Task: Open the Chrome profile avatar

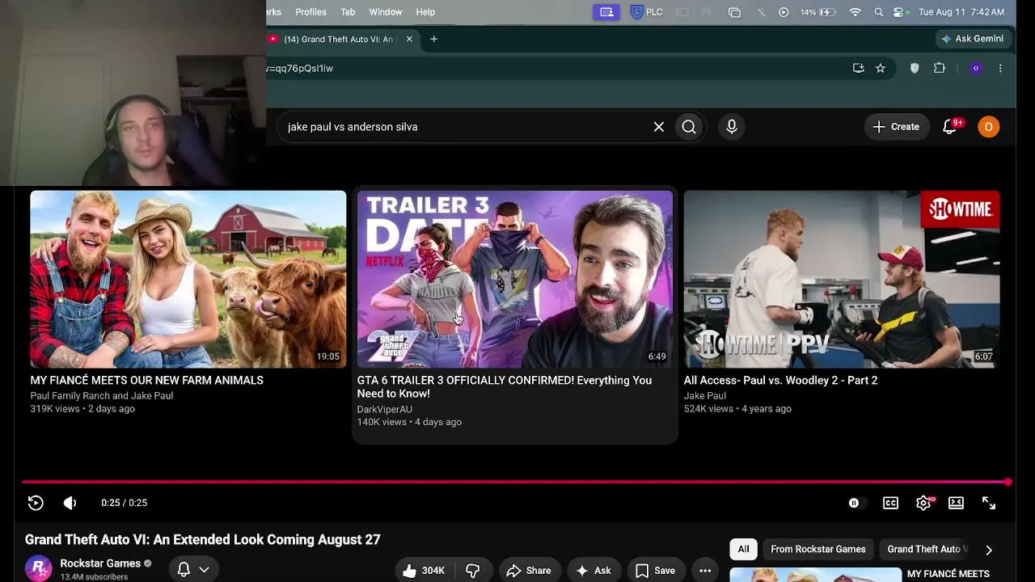Action: (976, 69)
